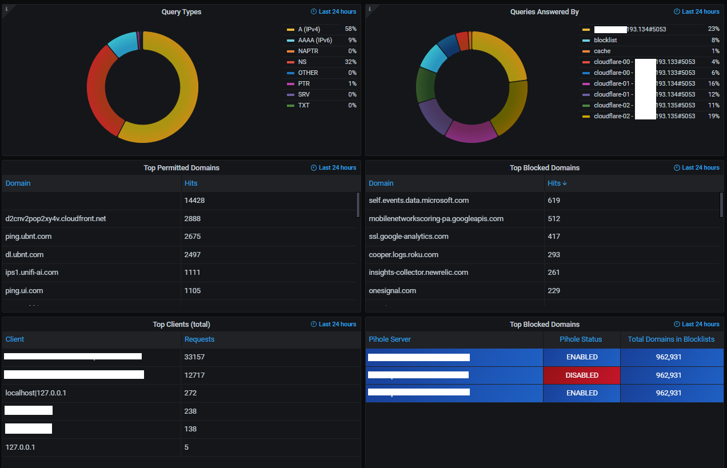Screen dimensions: 727x468
Task: Click the 127.0.0.1 client with 5 requests
Action: 91,447
